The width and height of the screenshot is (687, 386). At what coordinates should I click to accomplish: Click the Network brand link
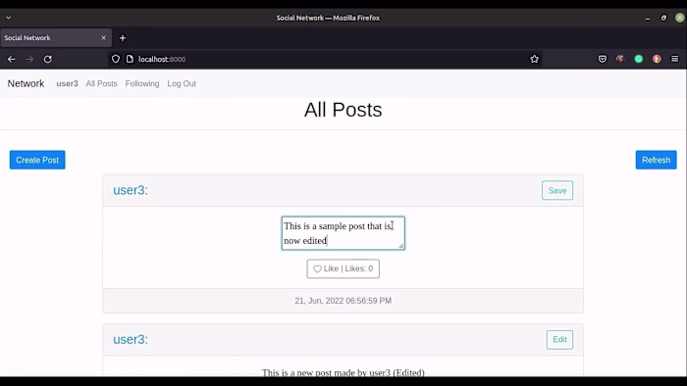point(26,83)
